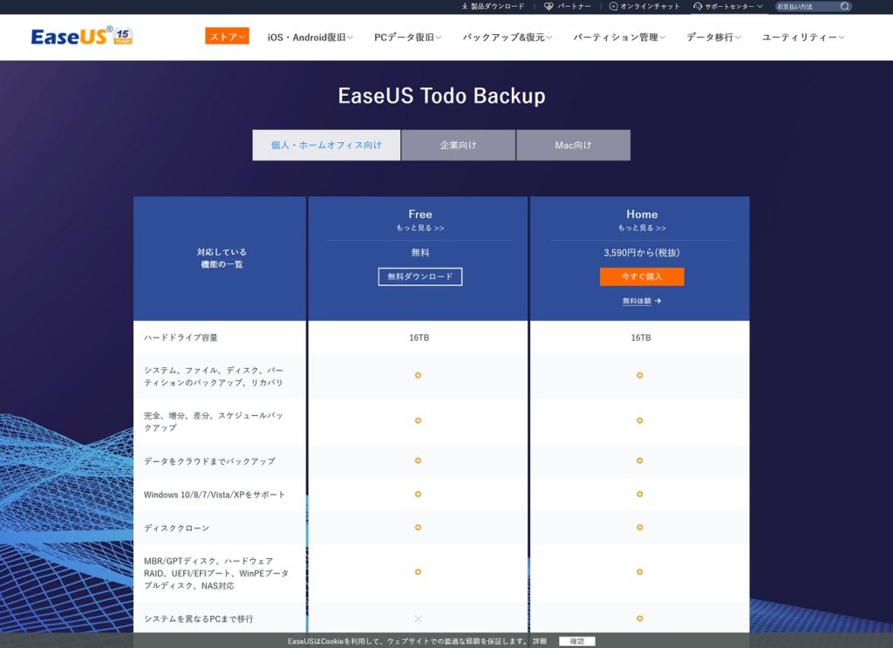Click the Home circle for システムを異なるPCまで移行

pyautogui.click(x=639, y=618)
